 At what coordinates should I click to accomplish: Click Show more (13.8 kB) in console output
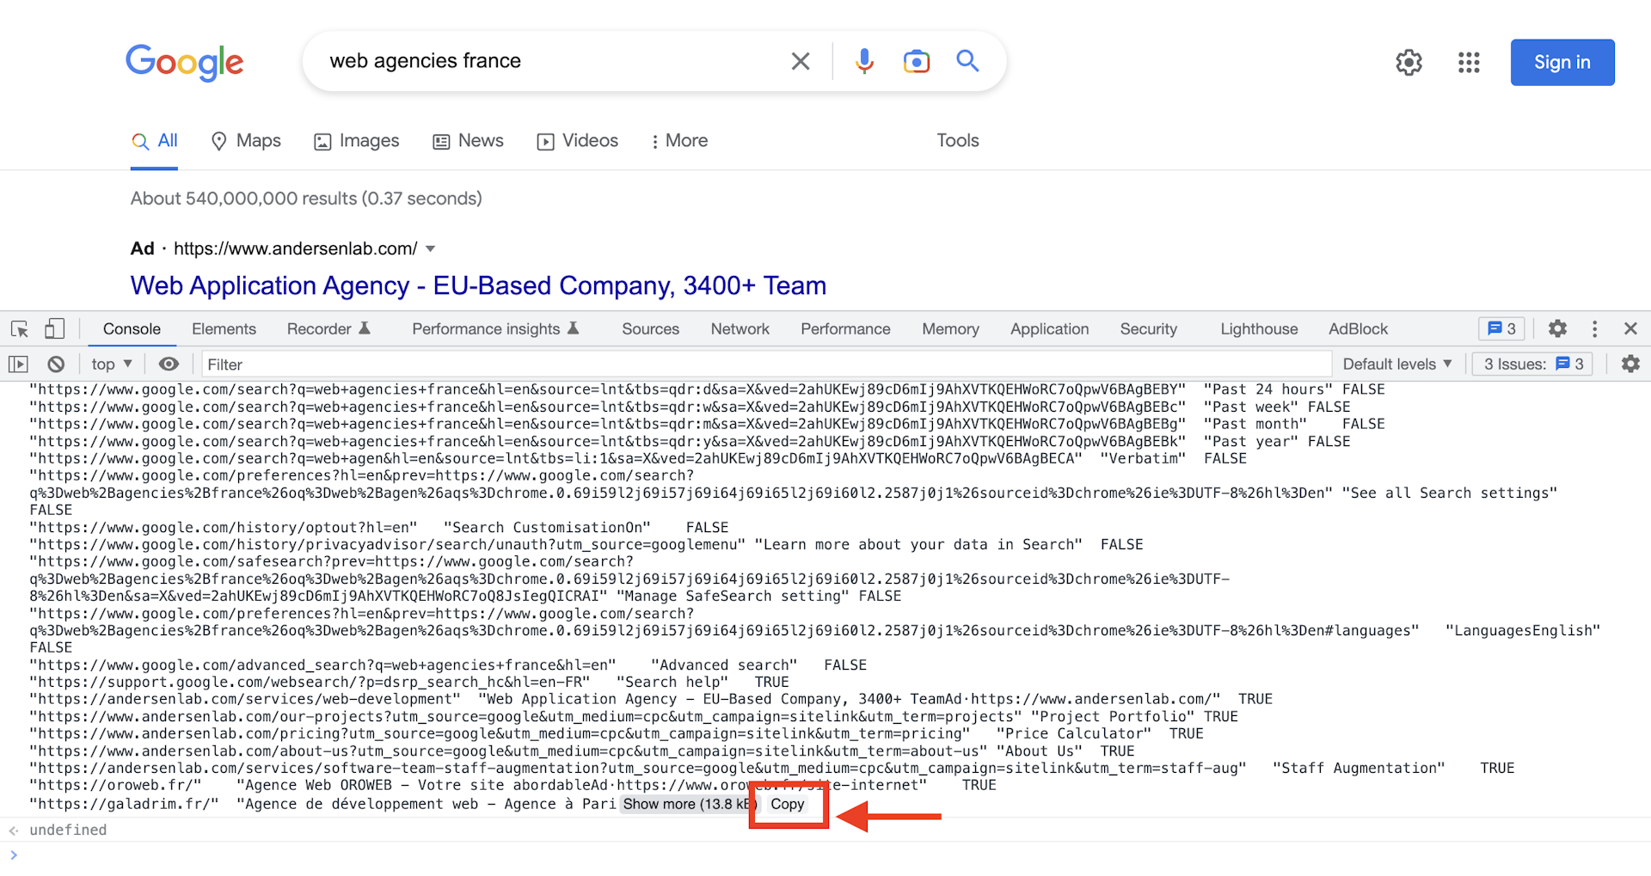(x=688, y=805)
